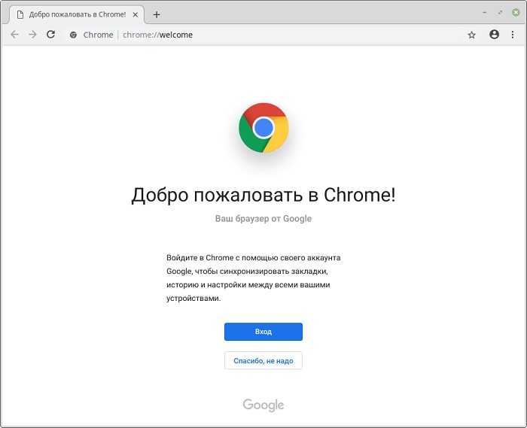Click the chrome://welcome URL in address bar

tap(157, 35)
